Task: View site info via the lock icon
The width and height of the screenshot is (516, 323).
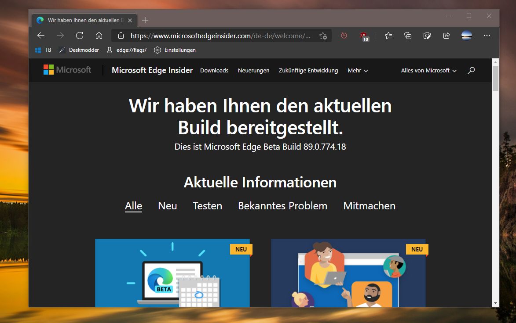Action: (121, 36)
